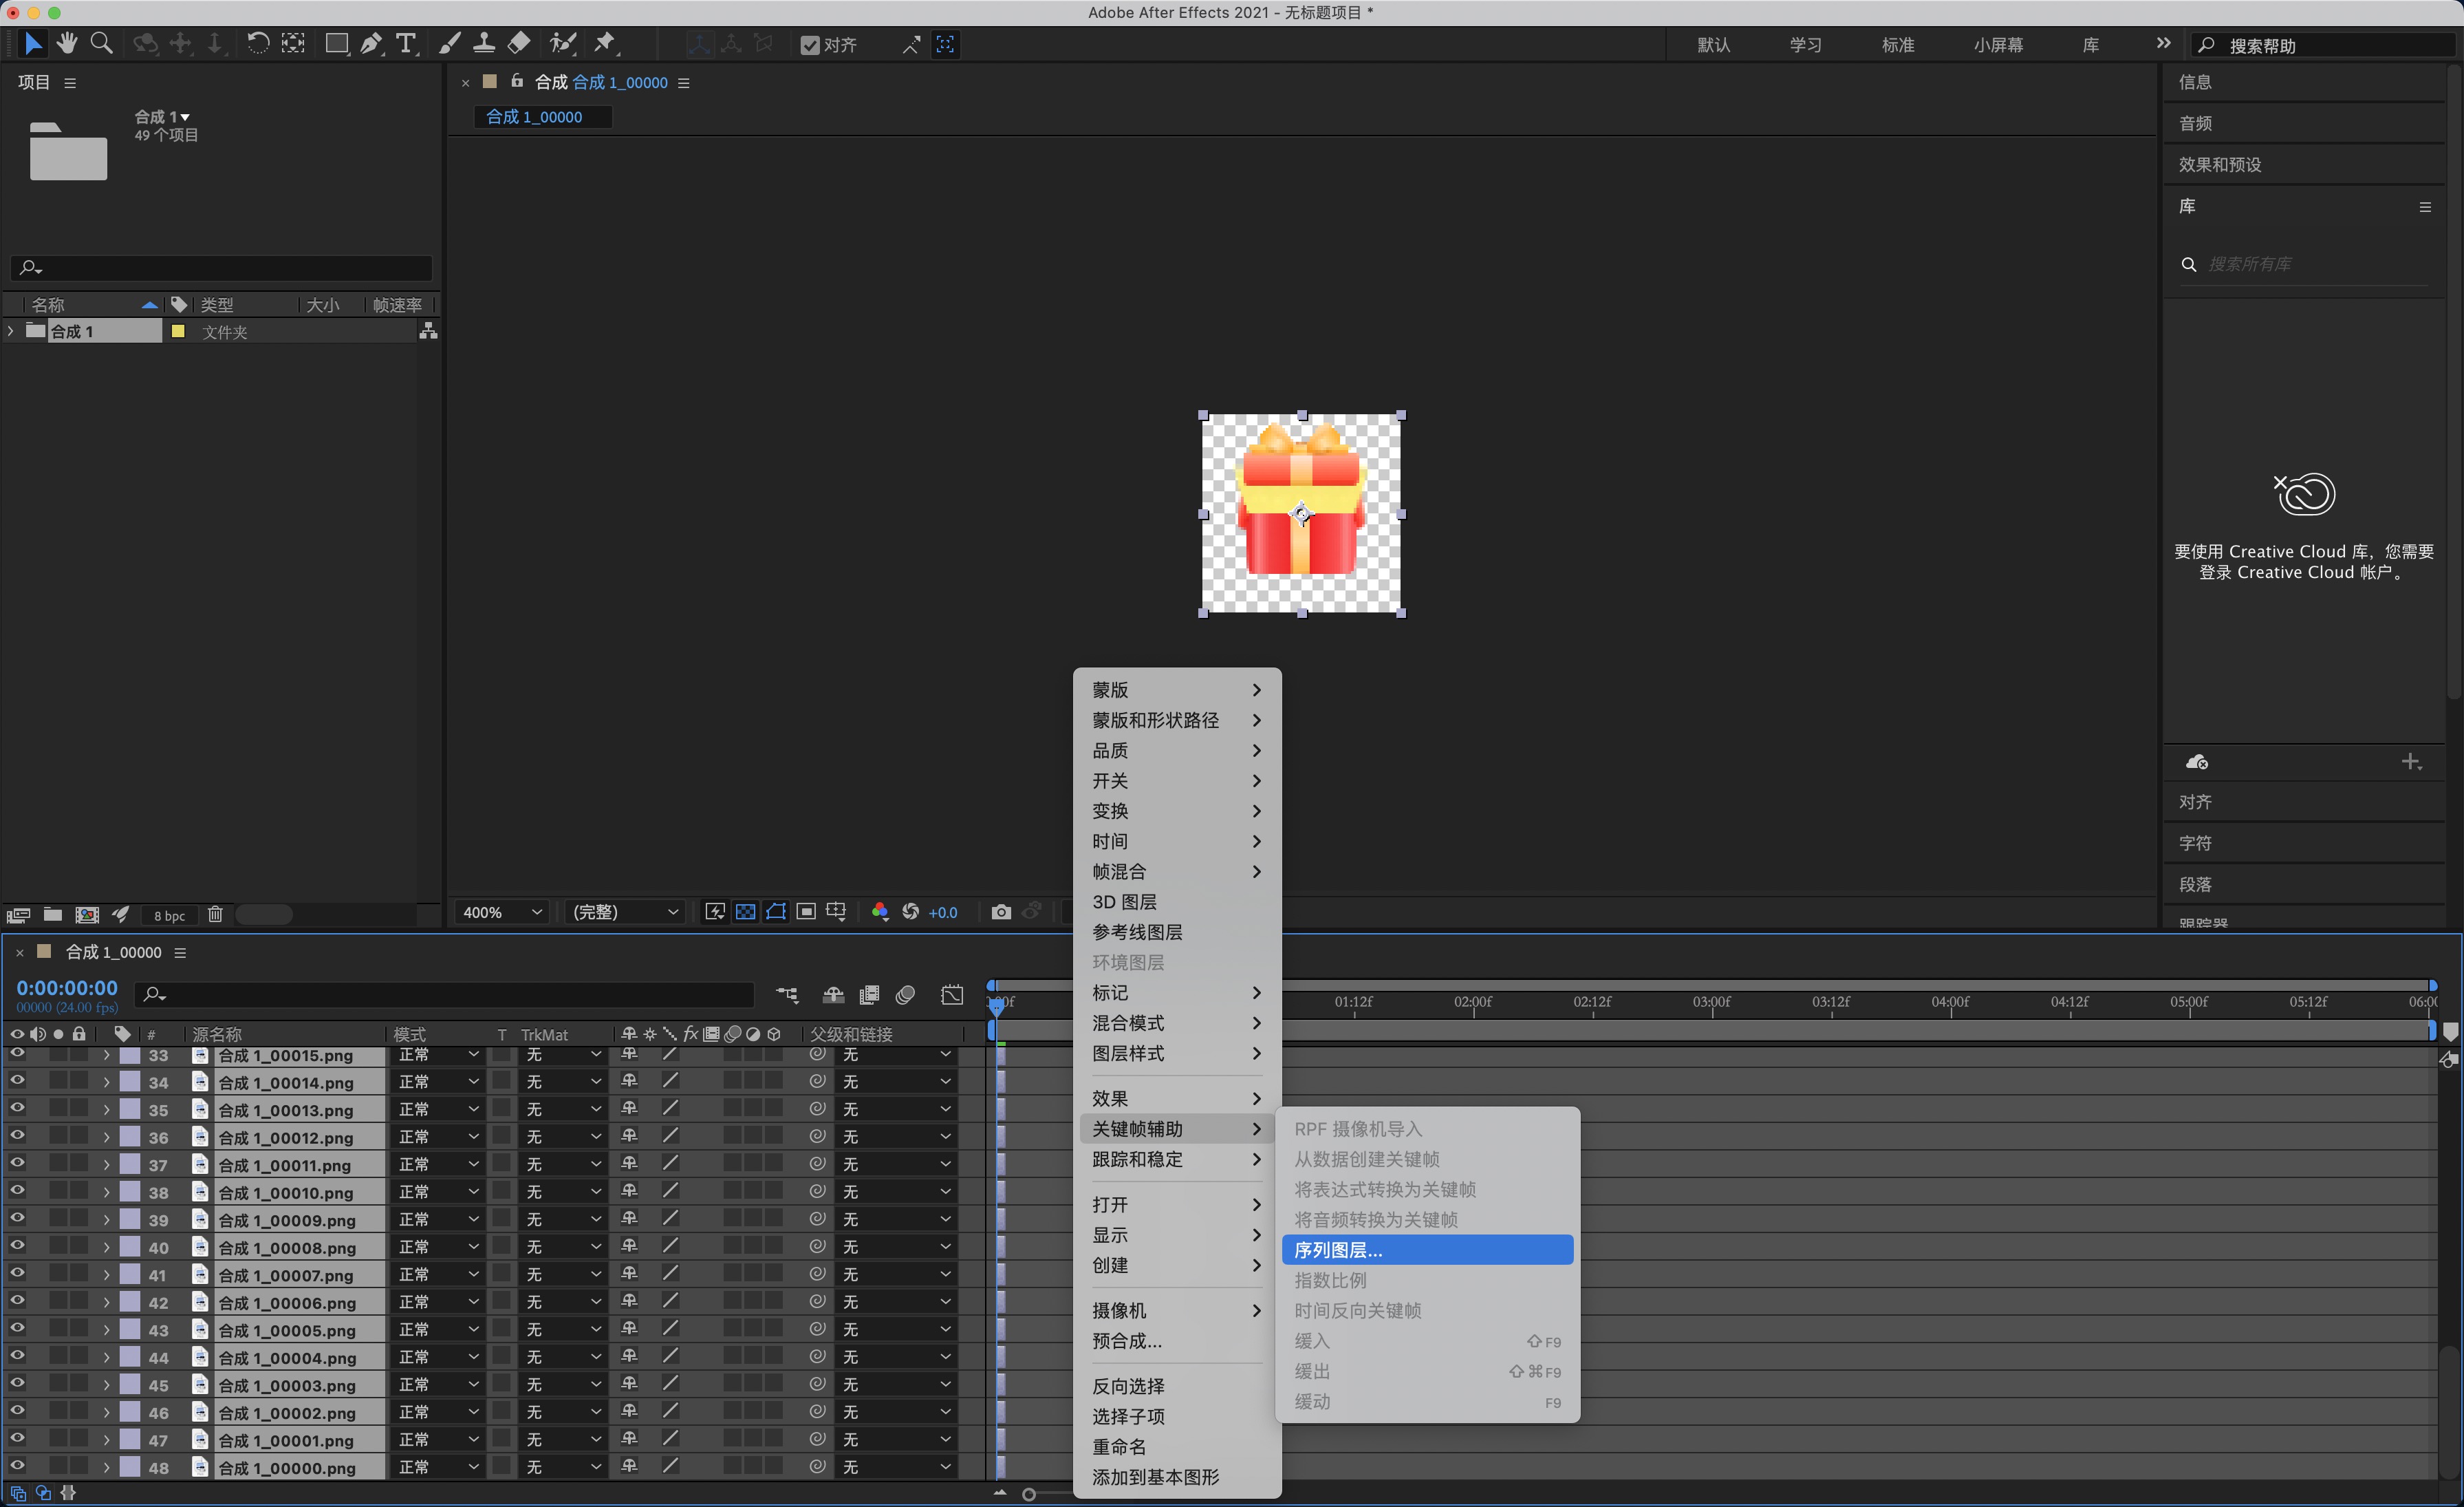Select the Horizontal Type tool
Screen dimensions: 2464x1507
[x=405, y=43]
